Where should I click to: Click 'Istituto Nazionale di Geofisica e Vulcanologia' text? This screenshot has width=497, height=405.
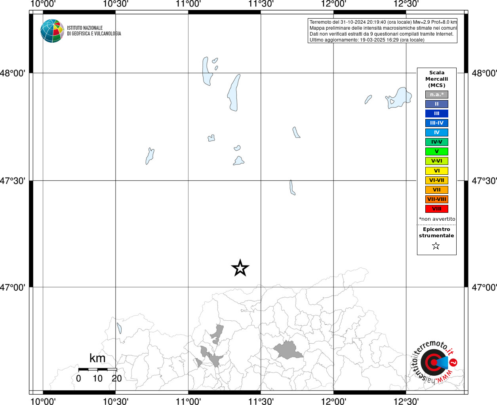click(94, 31)
